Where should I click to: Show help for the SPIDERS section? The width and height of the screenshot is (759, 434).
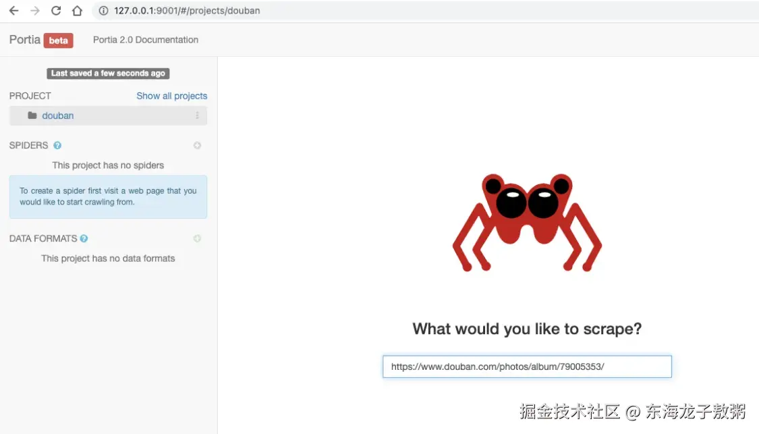pyautogui.click(x=57, y=145)
